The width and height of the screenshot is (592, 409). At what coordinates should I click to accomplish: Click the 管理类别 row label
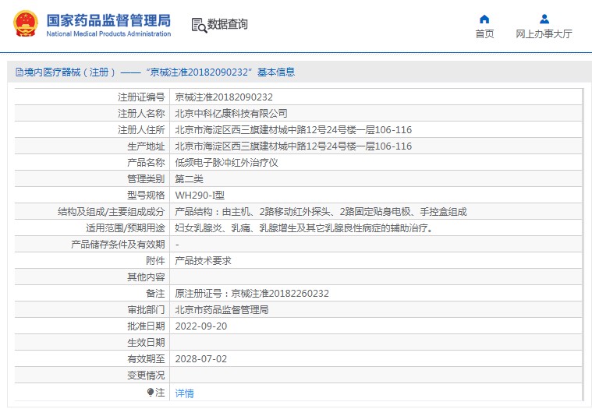click(x=146, y=179)
